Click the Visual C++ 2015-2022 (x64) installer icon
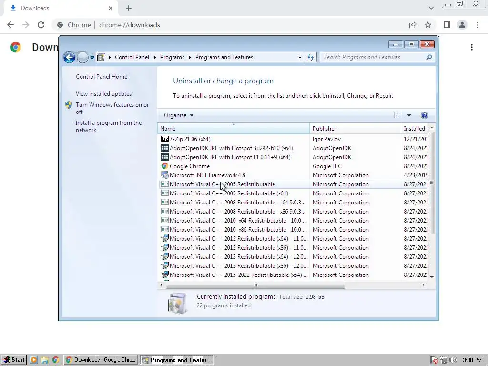The width and height of the screenshot is (488, 366). click(x=164, y=274)
